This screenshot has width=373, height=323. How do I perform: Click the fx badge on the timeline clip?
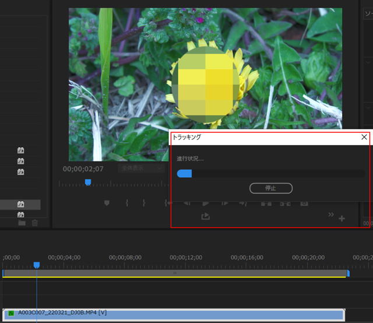(x=10, y=314)
